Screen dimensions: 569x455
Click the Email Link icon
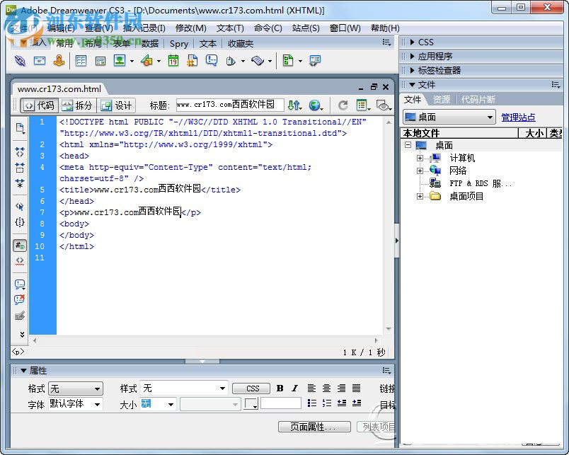(x=39, y=63)
